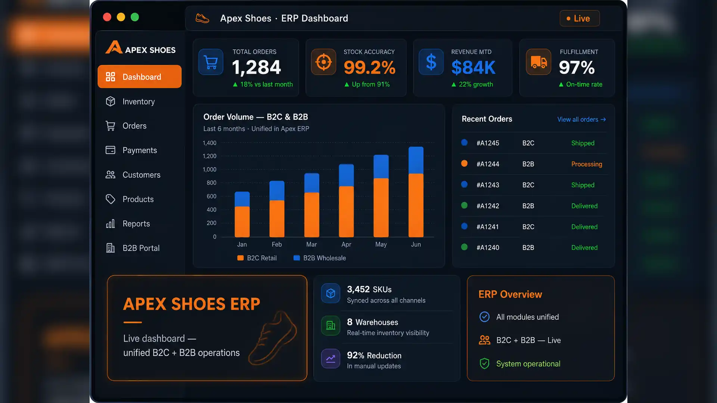Click the Payments card icon
The image size is (717, 403).
pyautogui.click(x=110, y=150)
